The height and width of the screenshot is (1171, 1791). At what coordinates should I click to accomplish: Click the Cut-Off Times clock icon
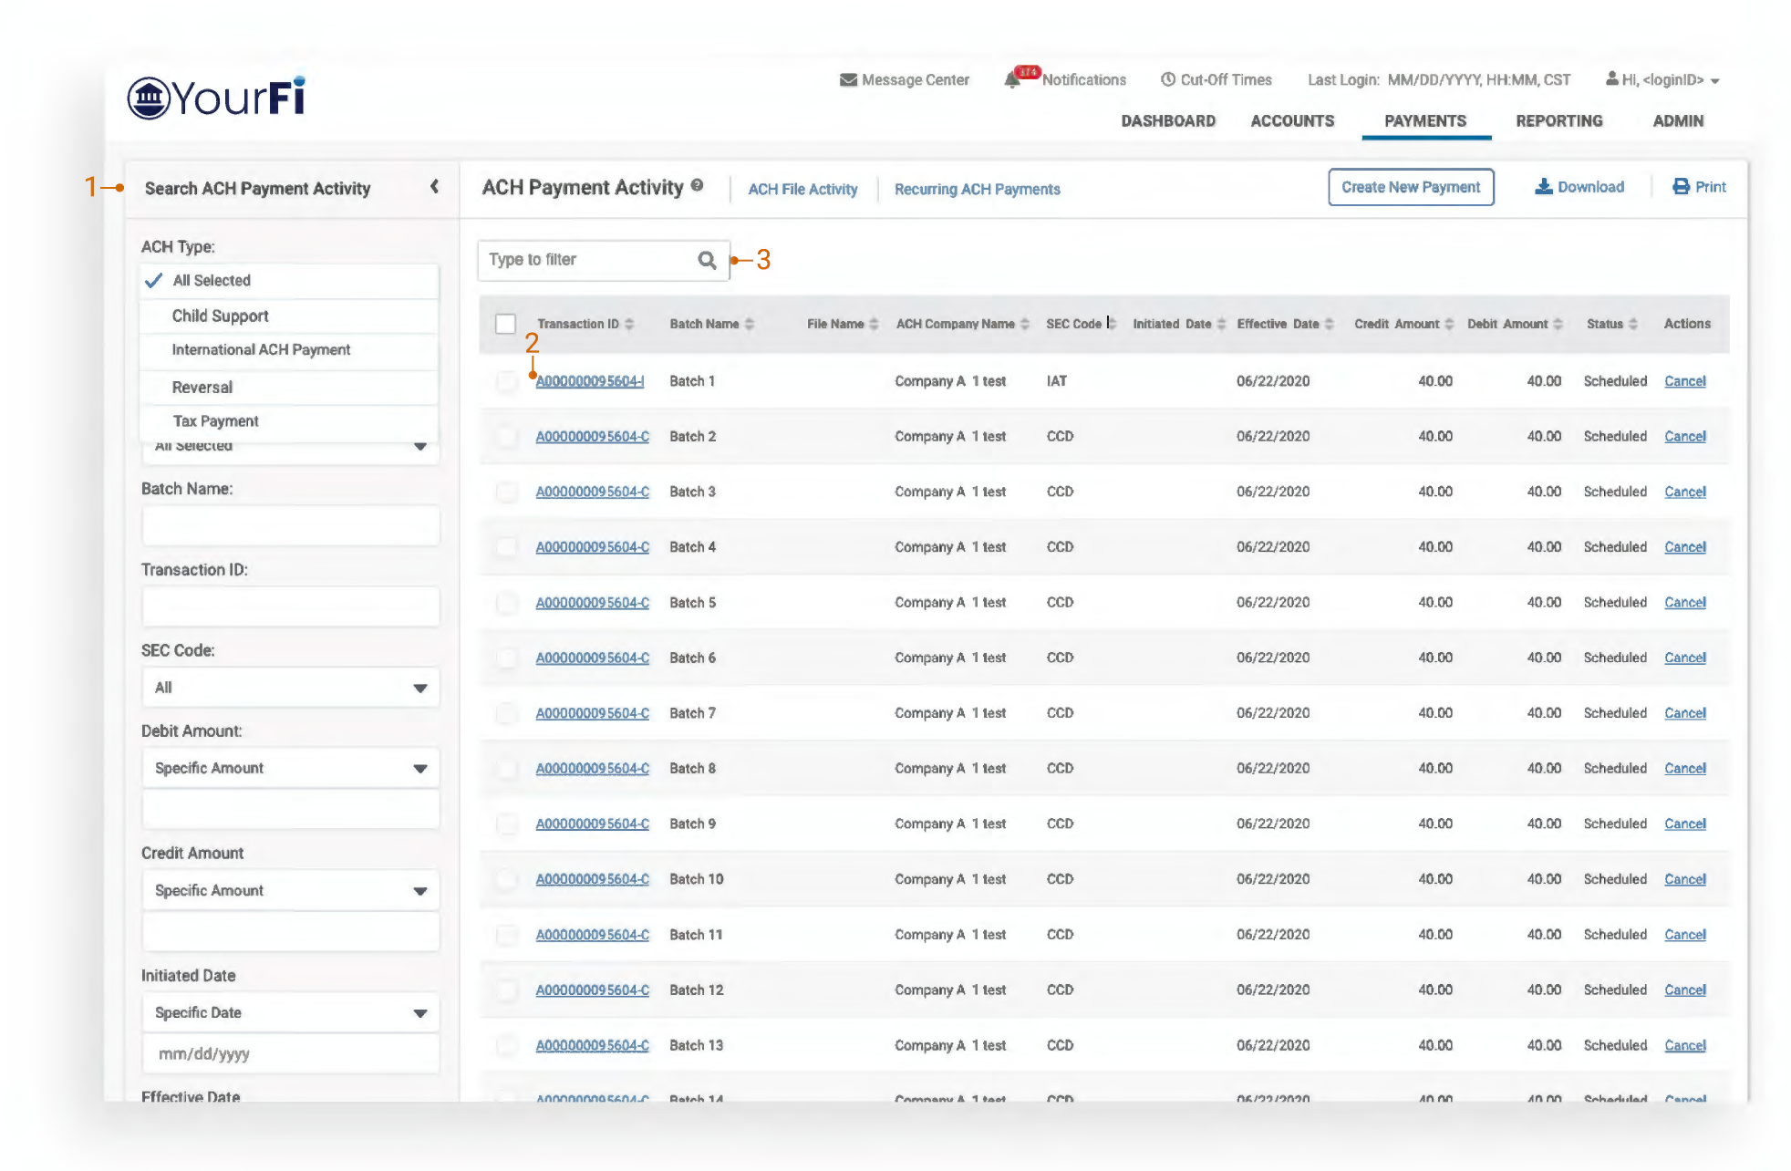pyautogui.click(x=1167, y=80)
